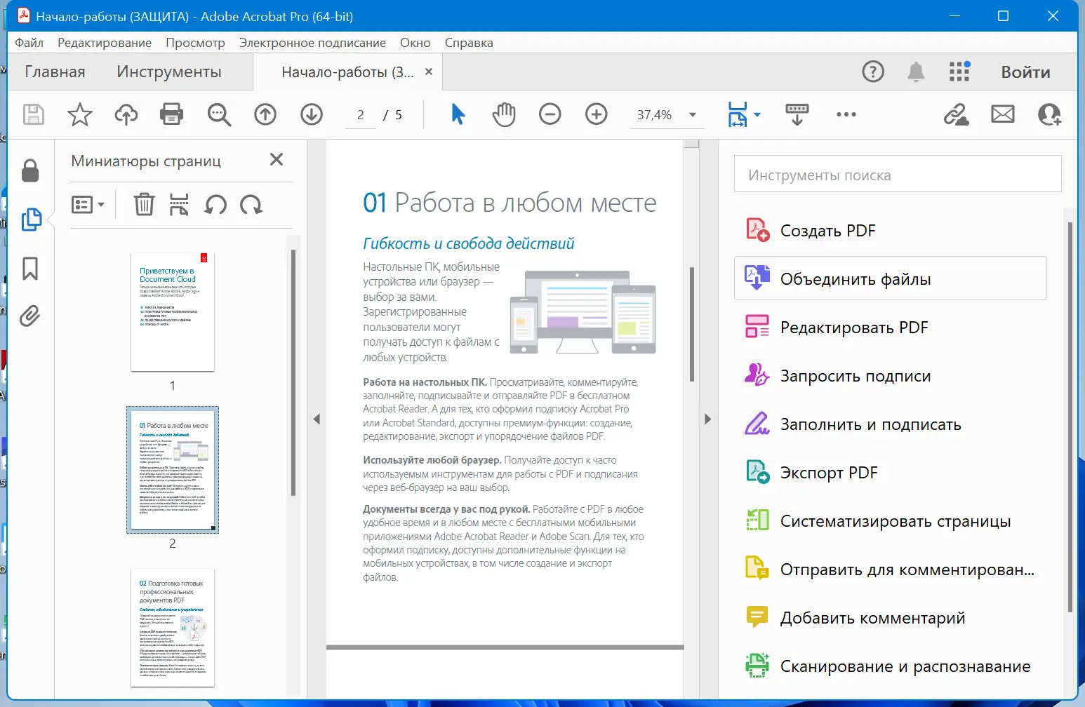Close the Начало-работы document tab
This screenshot has height=707, width=1085.
coord(429,72)
